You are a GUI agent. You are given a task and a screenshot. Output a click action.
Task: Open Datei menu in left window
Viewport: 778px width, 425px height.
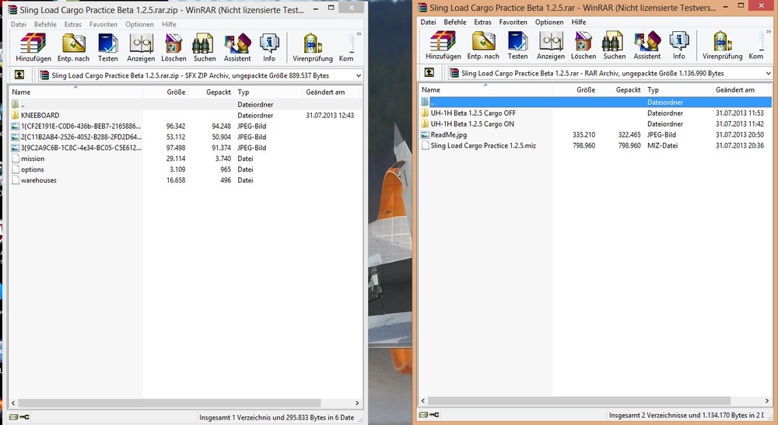19,24
